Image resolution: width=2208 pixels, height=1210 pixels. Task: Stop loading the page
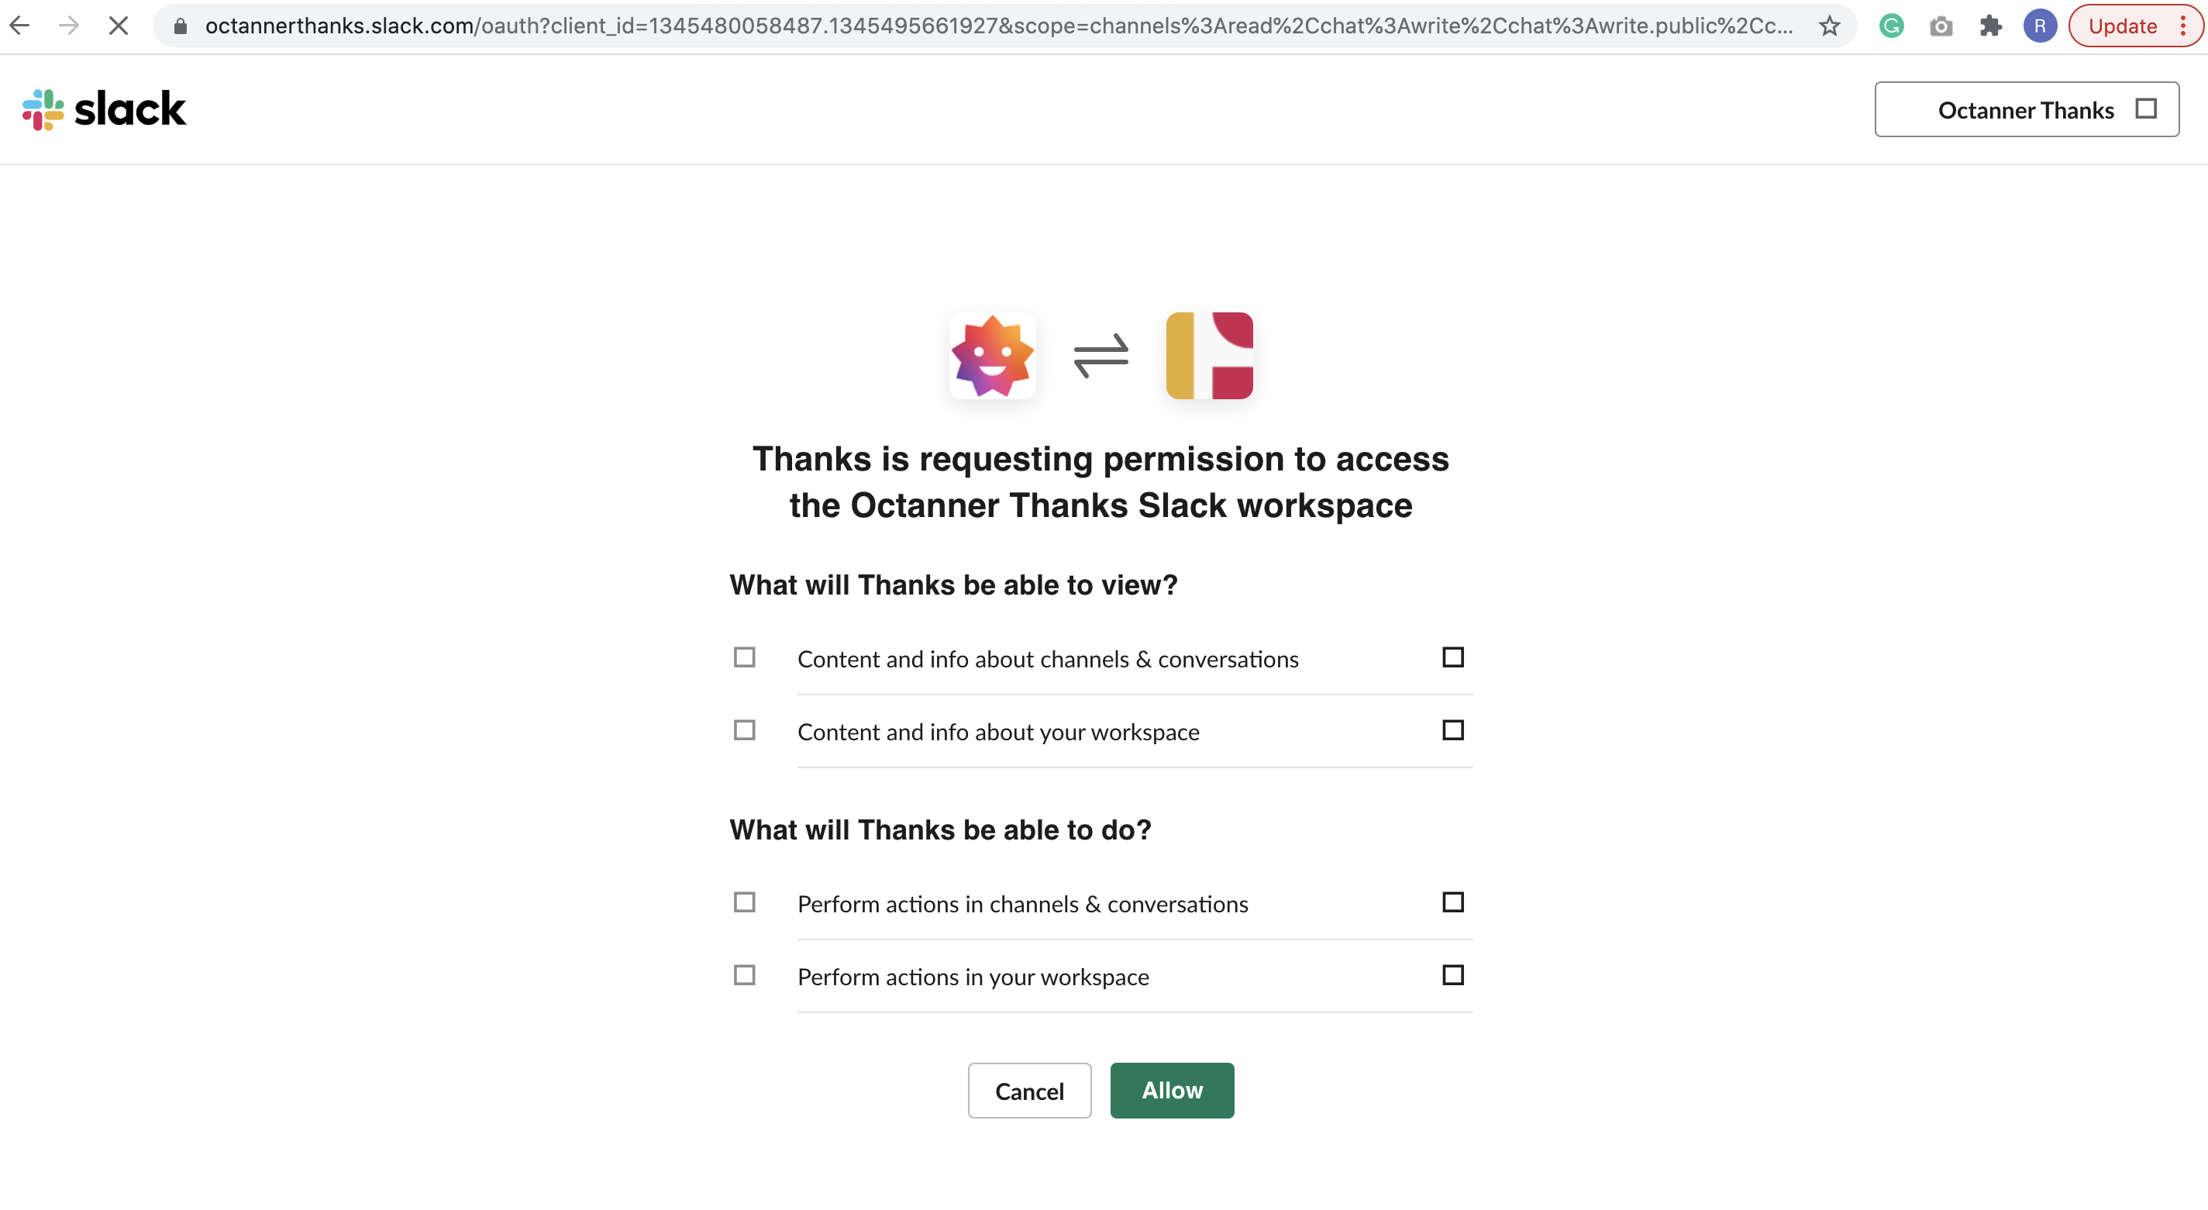tap(119, 26)
